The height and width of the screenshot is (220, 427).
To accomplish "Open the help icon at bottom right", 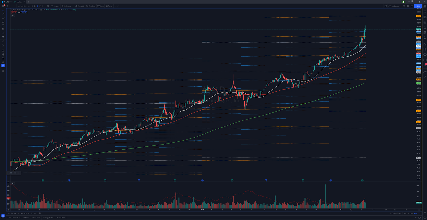I will (x=425, y=218).
